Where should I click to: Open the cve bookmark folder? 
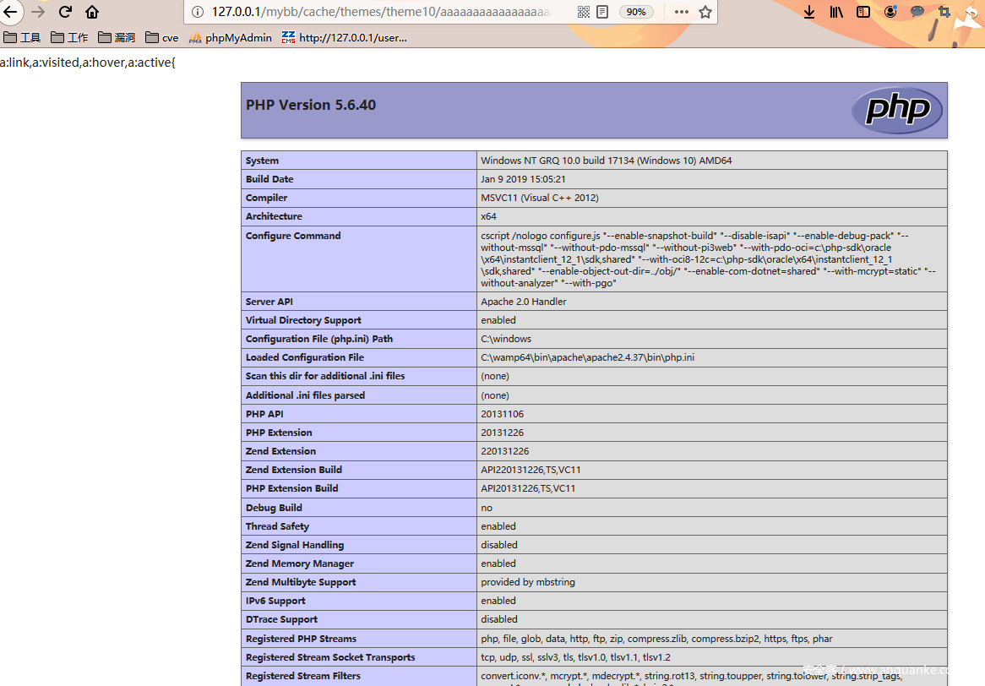click(x=162, y=37)
